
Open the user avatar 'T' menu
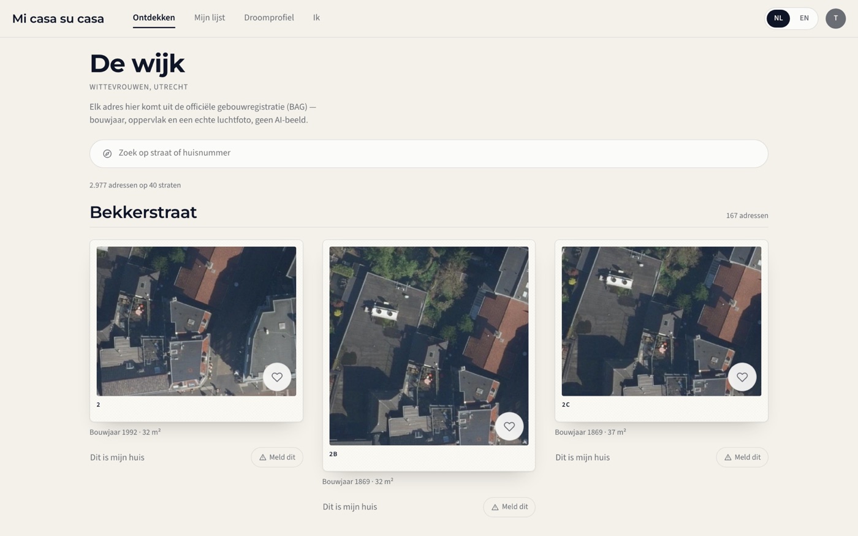click(835, 18)
